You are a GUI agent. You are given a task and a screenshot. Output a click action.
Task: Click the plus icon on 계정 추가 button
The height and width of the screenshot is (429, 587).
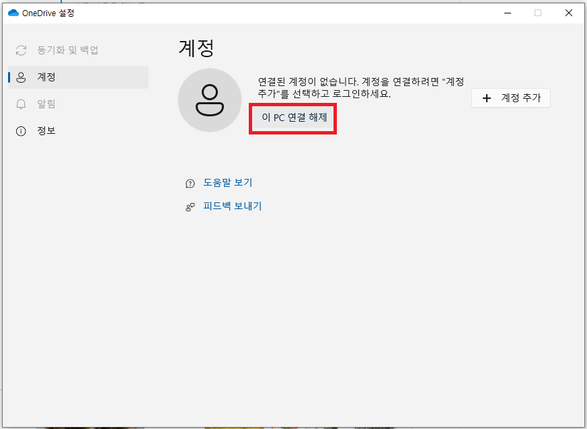(487, 98)
